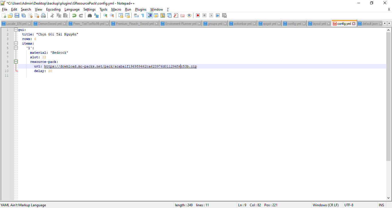Toggle the eye Monitoring icon
The width and height of the screenshot is (392, 208).
(x=189, y=15)
